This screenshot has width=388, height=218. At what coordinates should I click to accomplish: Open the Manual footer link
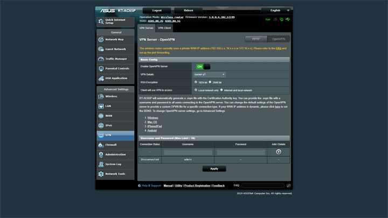[x=168, y=186]
